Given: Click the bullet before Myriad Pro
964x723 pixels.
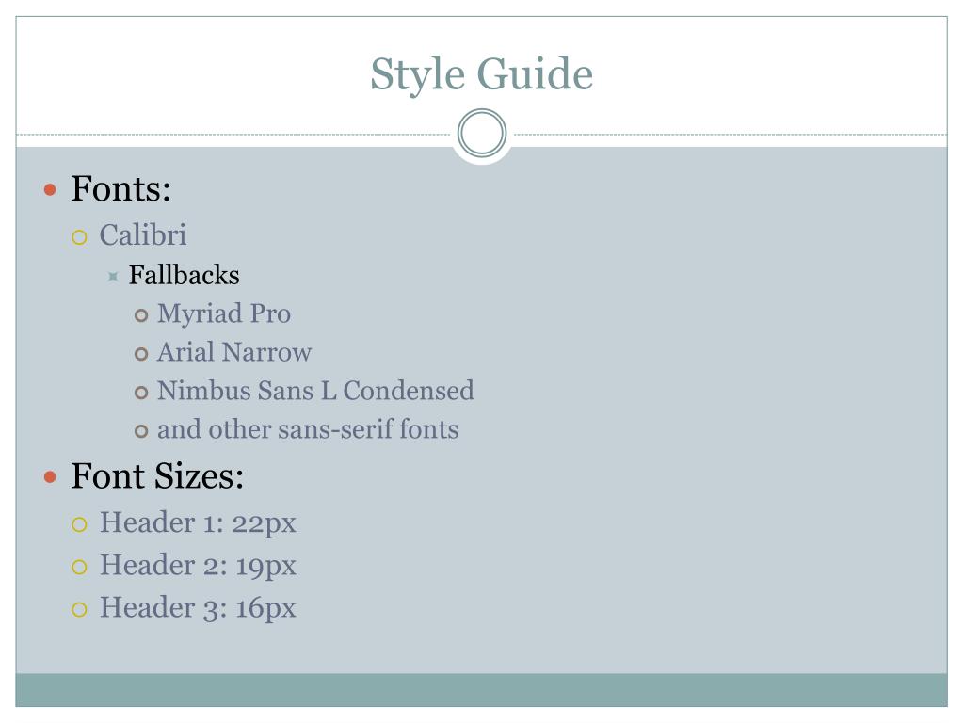Looking at the screenshot, I should [x=141, y=315].
